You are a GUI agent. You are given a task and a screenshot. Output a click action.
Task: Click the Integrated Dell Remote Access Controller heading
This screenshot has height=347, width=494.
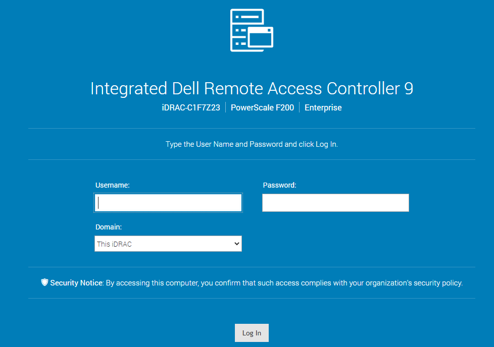click(252, 88)
